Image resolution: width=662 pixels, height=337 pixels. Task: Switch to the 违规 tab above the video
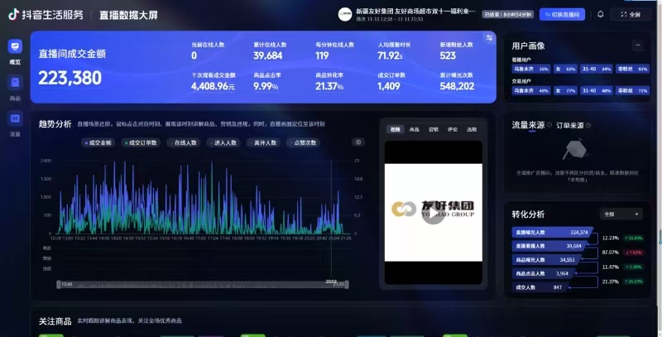[x=472, y=129]
